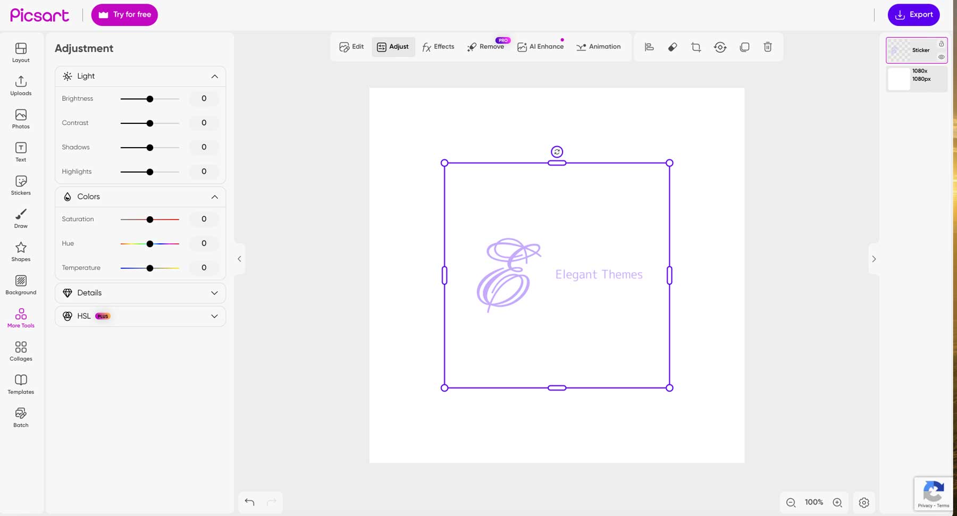The width and height of the screenshot is (957, 516).
Task: Open the Animation tab
Action: (599, 47)
